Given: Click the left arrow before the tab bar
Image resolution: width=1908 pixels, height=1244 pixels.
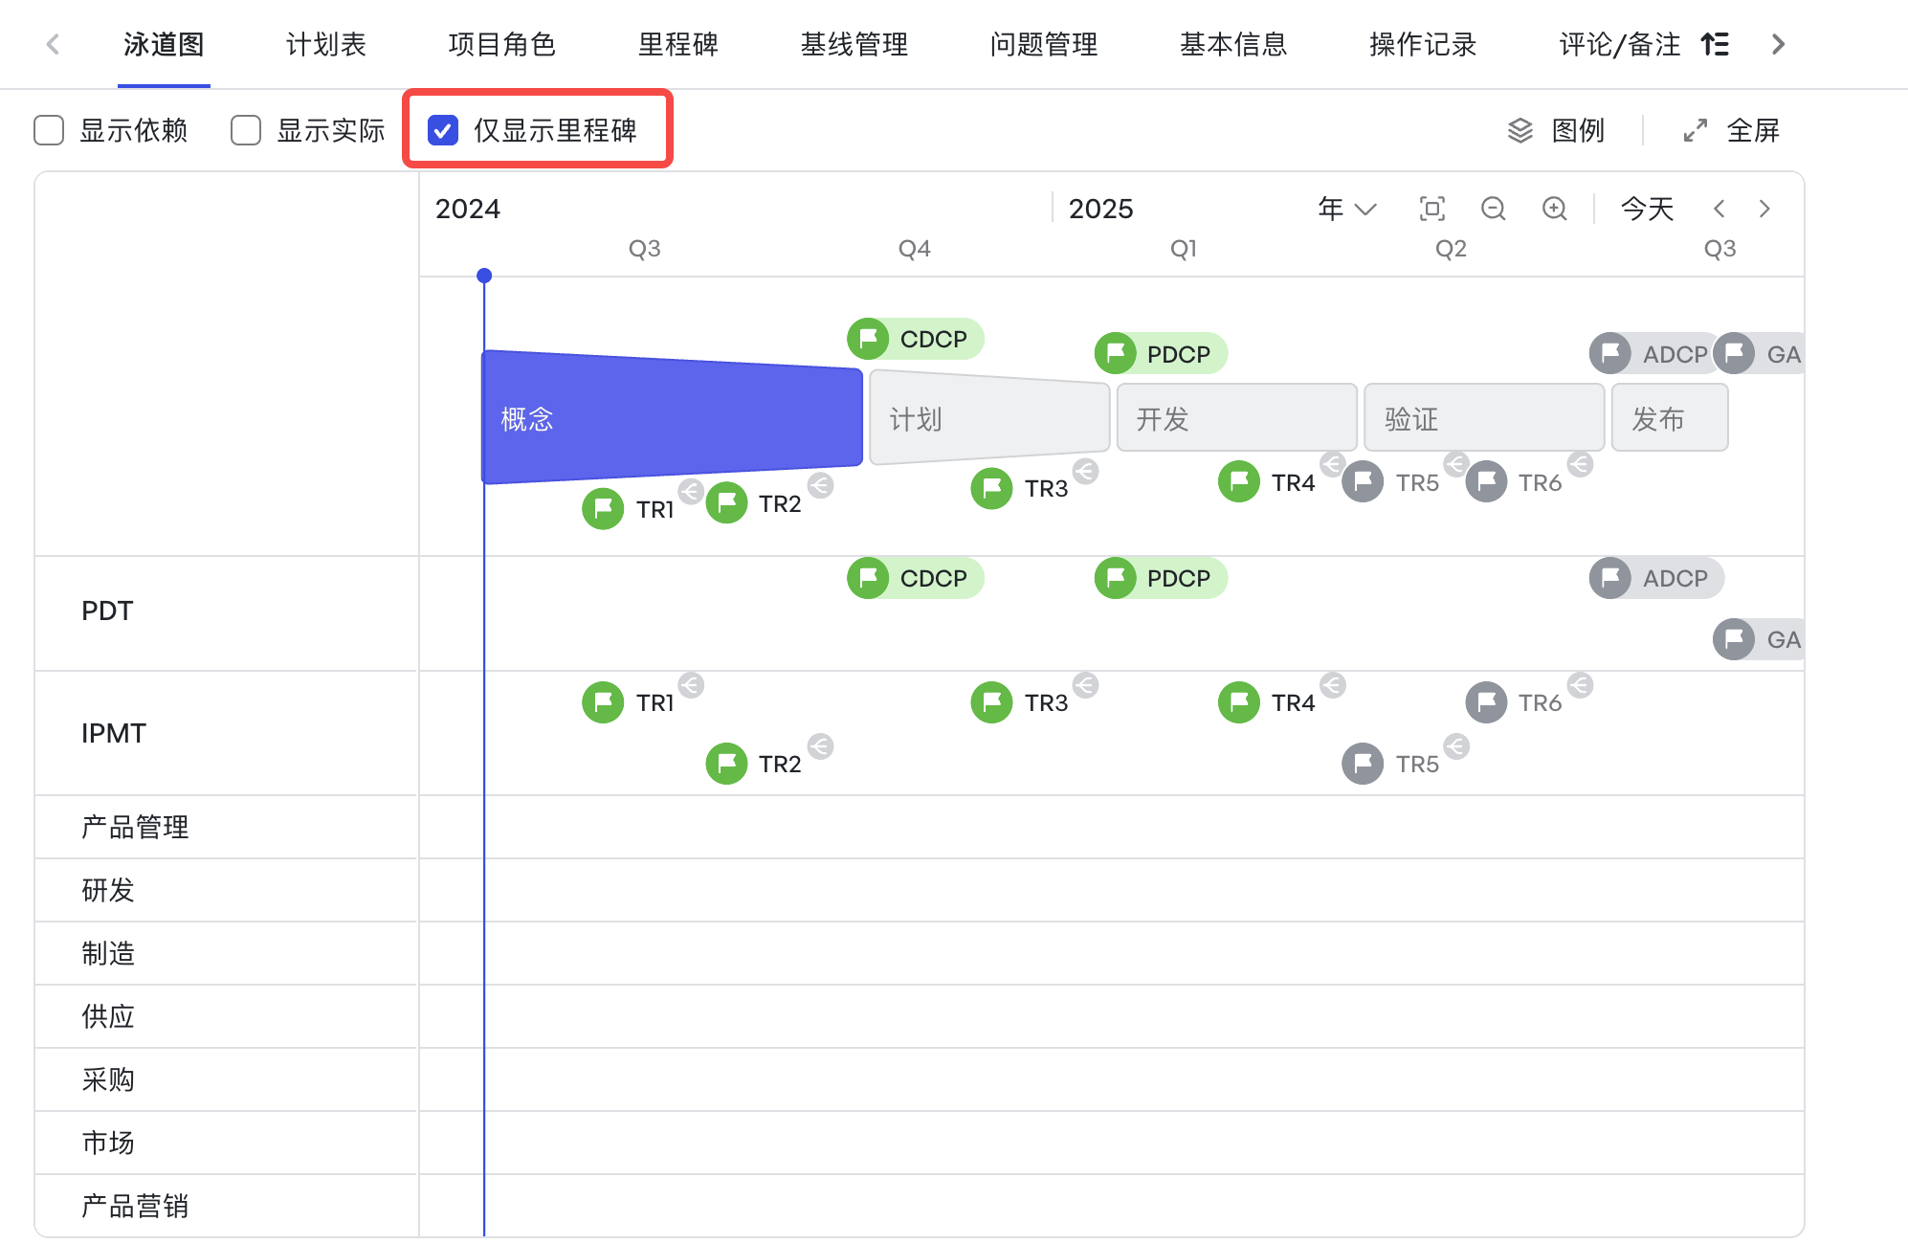Looking at the screenshot, I should (x=54, y=44).
